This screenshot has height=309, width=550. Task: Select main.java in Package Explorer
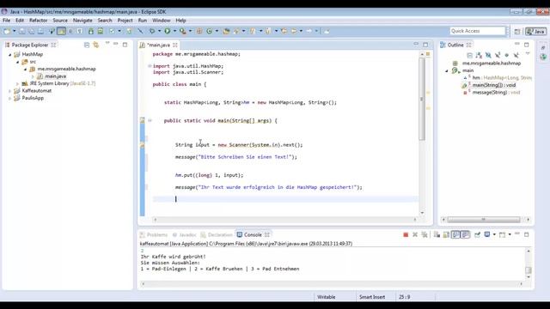point(55,76)
